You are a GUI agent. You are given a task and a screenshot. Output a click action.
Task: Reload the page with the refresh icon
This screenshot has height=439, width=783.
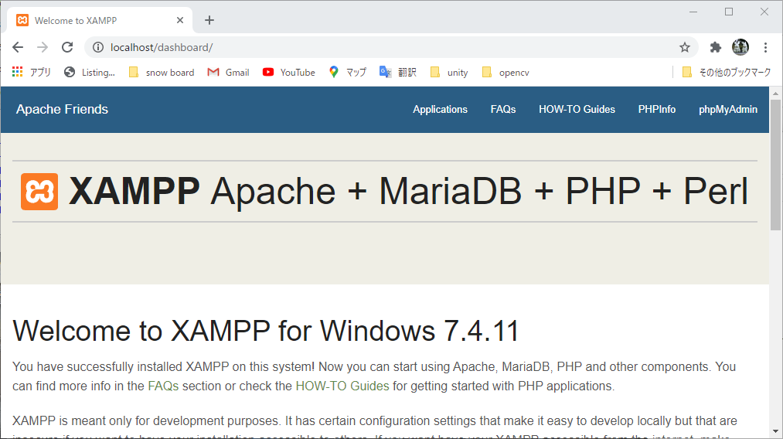[67, 47]
